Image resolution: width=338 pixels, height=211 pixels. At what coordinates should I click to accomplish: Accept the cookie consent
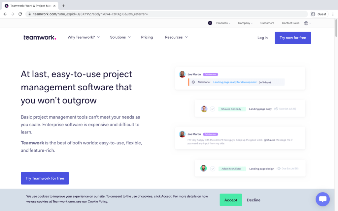pyautogui.click(x=231, y=200)
